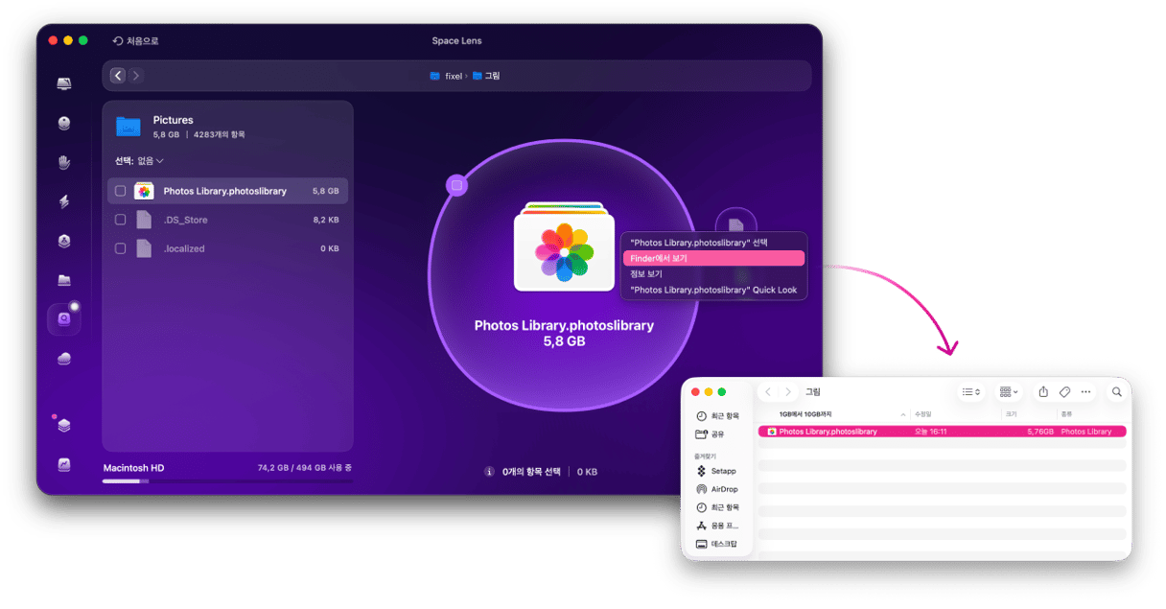The width and height of the screenshot is (1166, 609).
Task: Open 응용 프… in the Finder sidebar
Action: coord(717,526)
